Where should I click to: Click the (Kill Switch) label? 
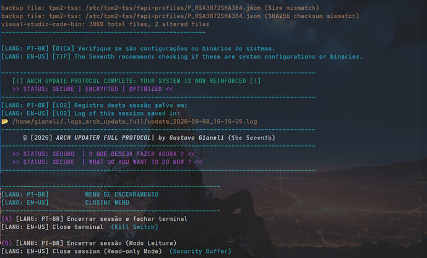coord(134,227)
